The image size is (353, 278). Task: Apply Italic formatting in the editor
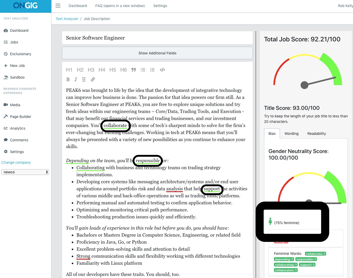click(x=76, y=79)
